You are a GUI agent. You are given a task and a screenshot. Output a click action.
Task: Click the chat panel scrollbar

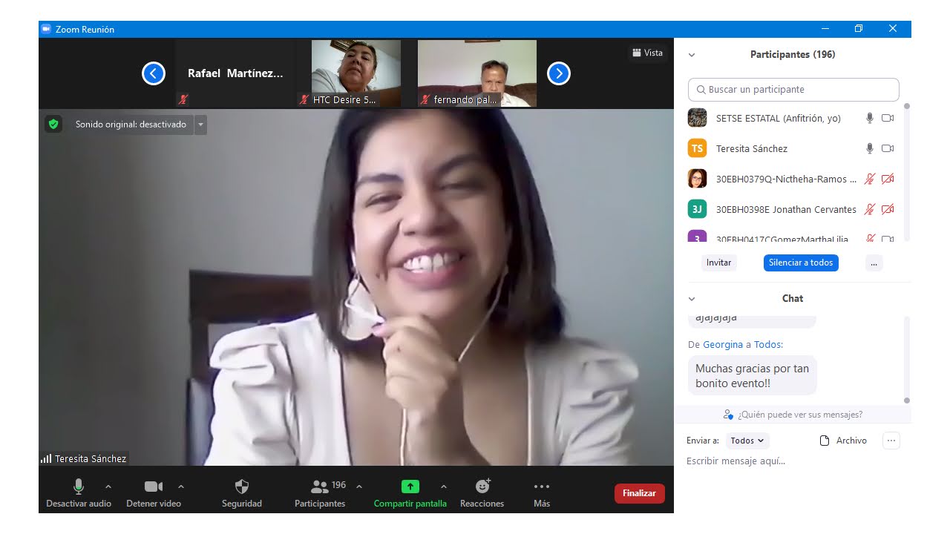(x=906, y=360)
